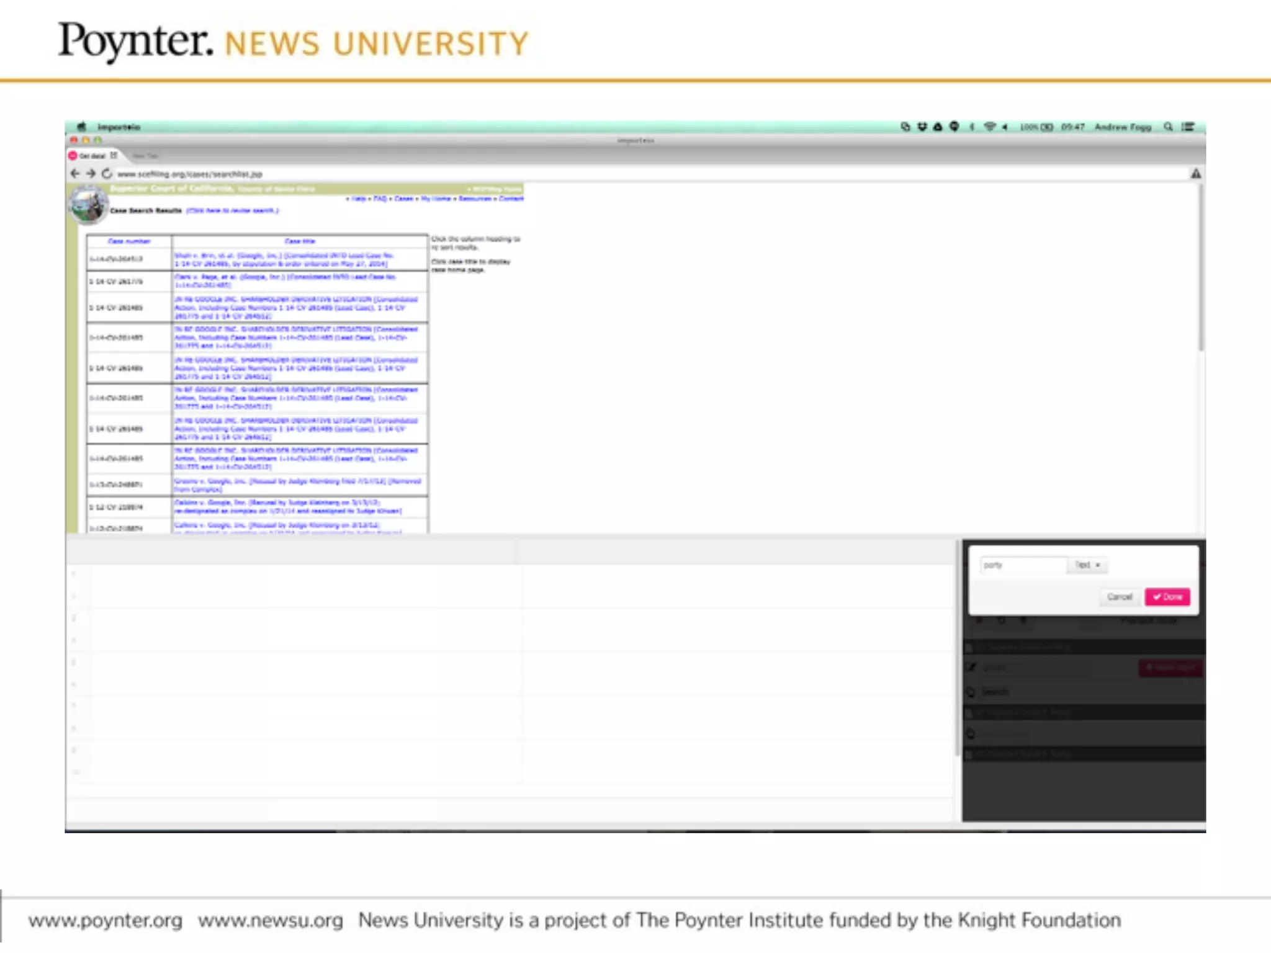Switch to the Get data tab
Screen dimensions: 1271x953
pyautogui.click(x=92, y=156)
